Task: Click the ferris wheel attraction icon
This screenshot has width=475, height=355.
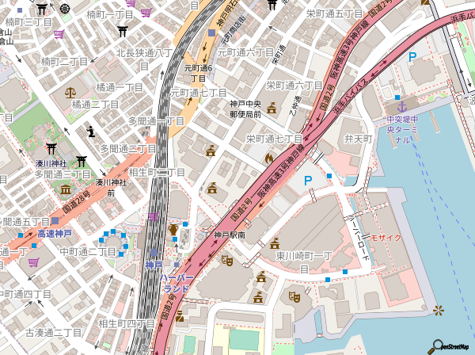Action: point(438,310)
